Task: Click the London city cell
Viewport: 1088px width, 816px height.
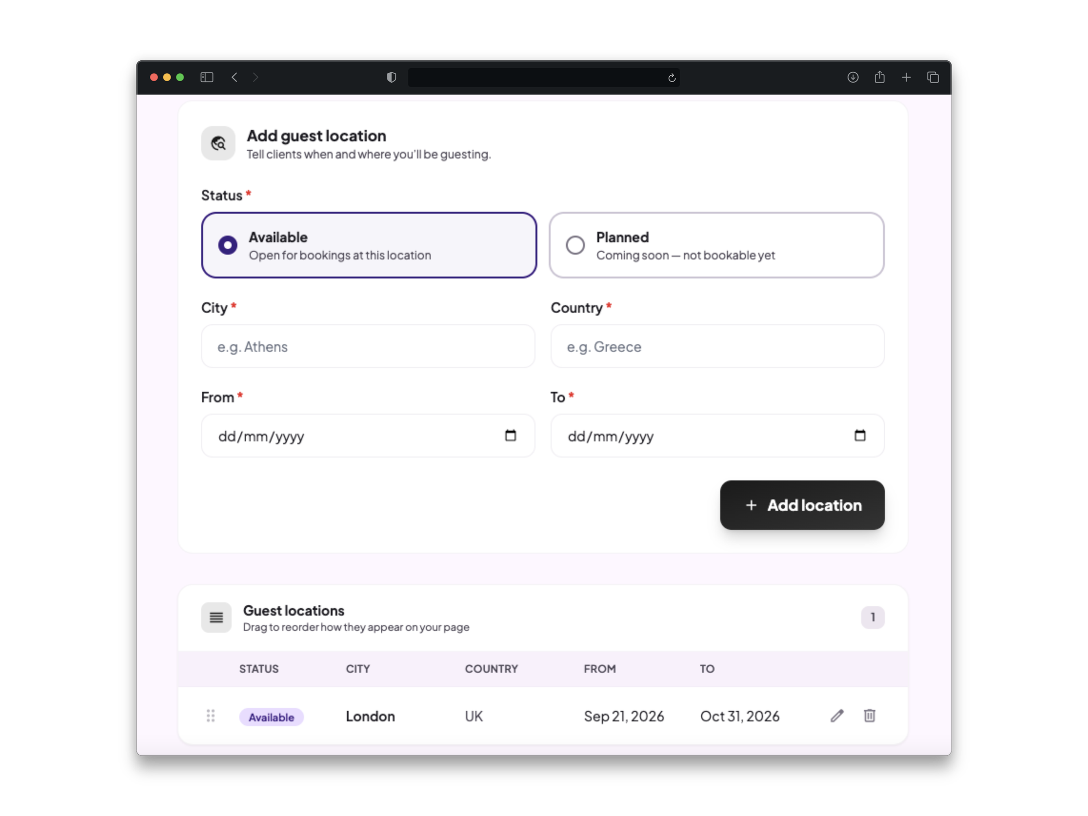Action: pos(370,716)
